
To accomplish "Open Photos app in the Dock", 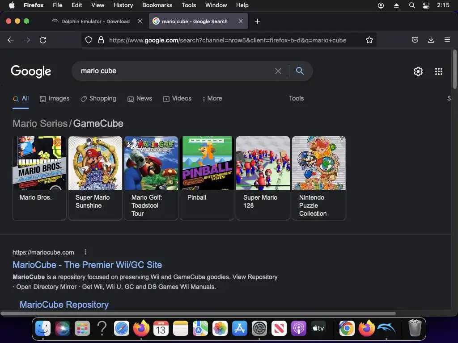I will click(220, 328).
